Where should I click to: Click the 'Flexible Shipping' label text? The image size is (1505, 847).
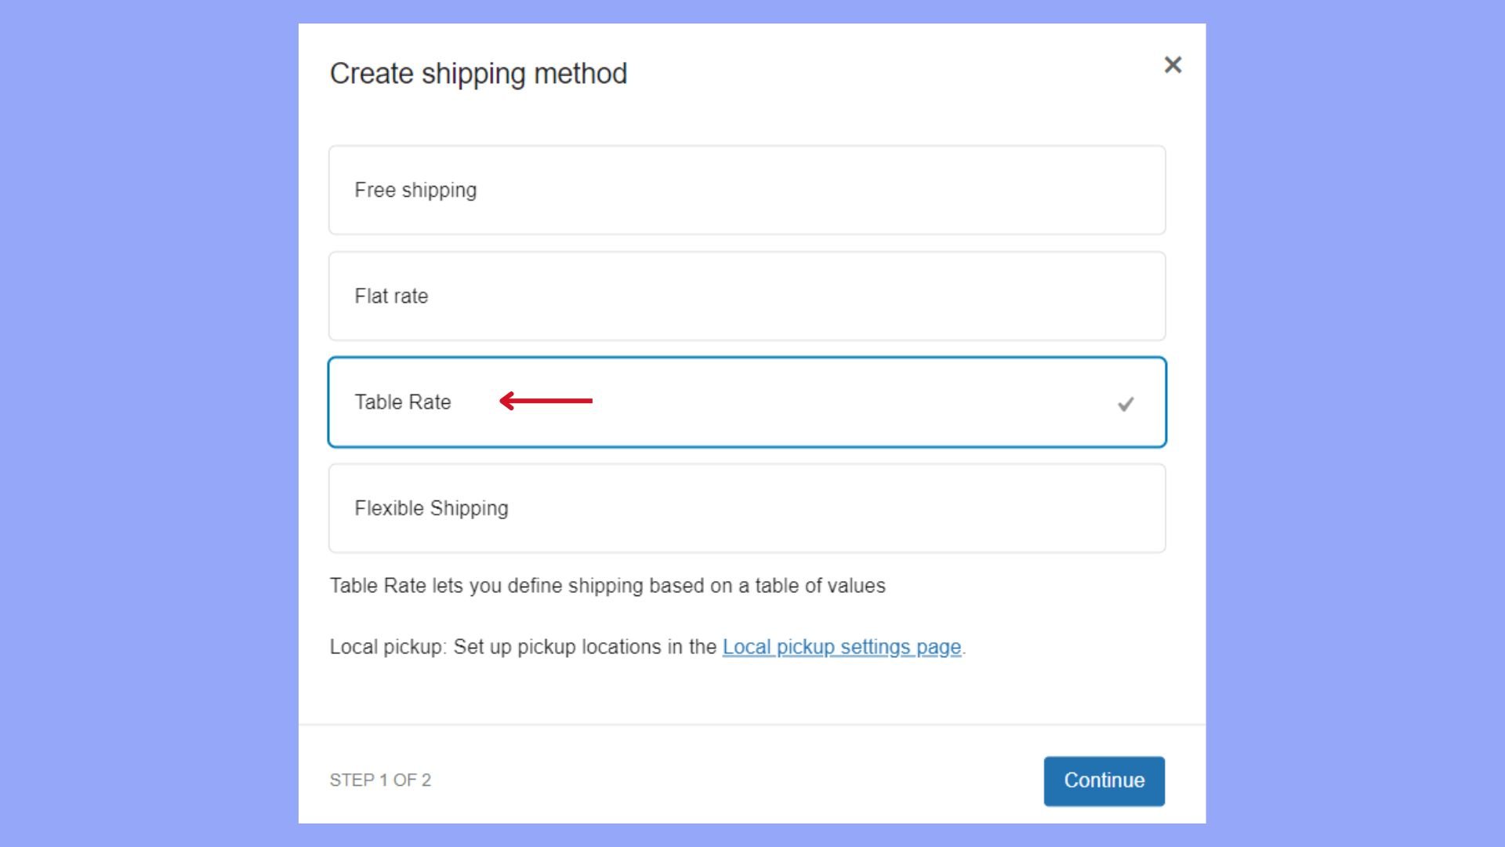point(431,508)
